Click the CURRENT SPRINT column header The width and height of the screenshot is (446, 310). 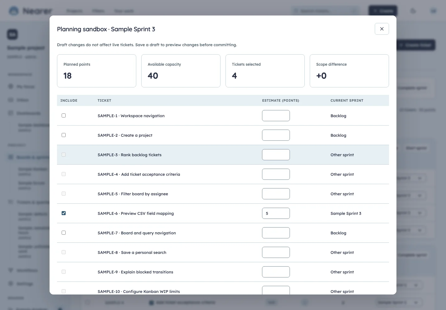click(x=347, y=100)
